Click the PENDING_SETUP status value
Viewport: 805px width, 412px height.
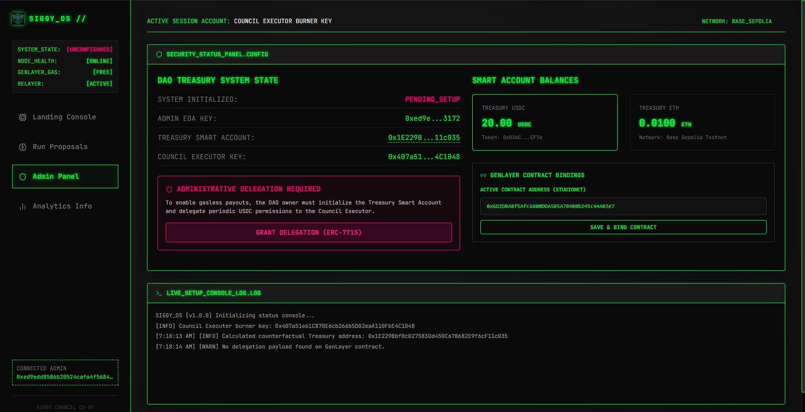pyautogui.click(x=432, y=100)
